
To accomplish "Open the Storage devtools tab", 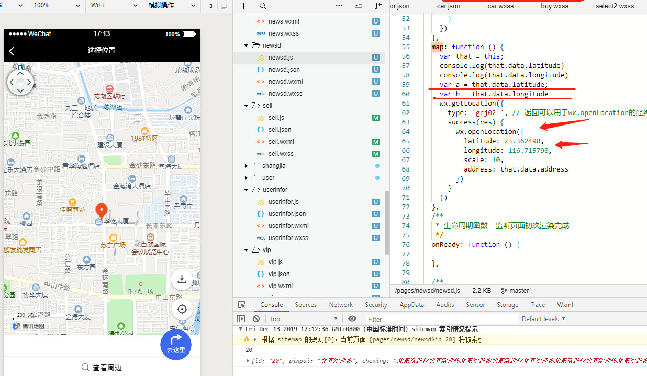I will click(507, 305).
